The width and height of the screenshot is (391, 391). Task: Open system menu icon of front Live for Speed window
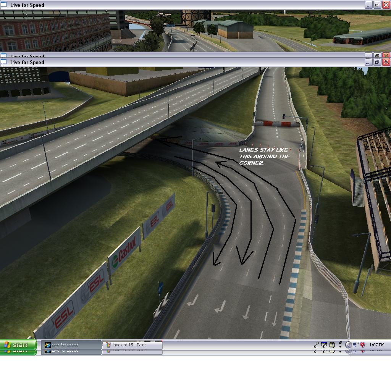click(3, 62)
